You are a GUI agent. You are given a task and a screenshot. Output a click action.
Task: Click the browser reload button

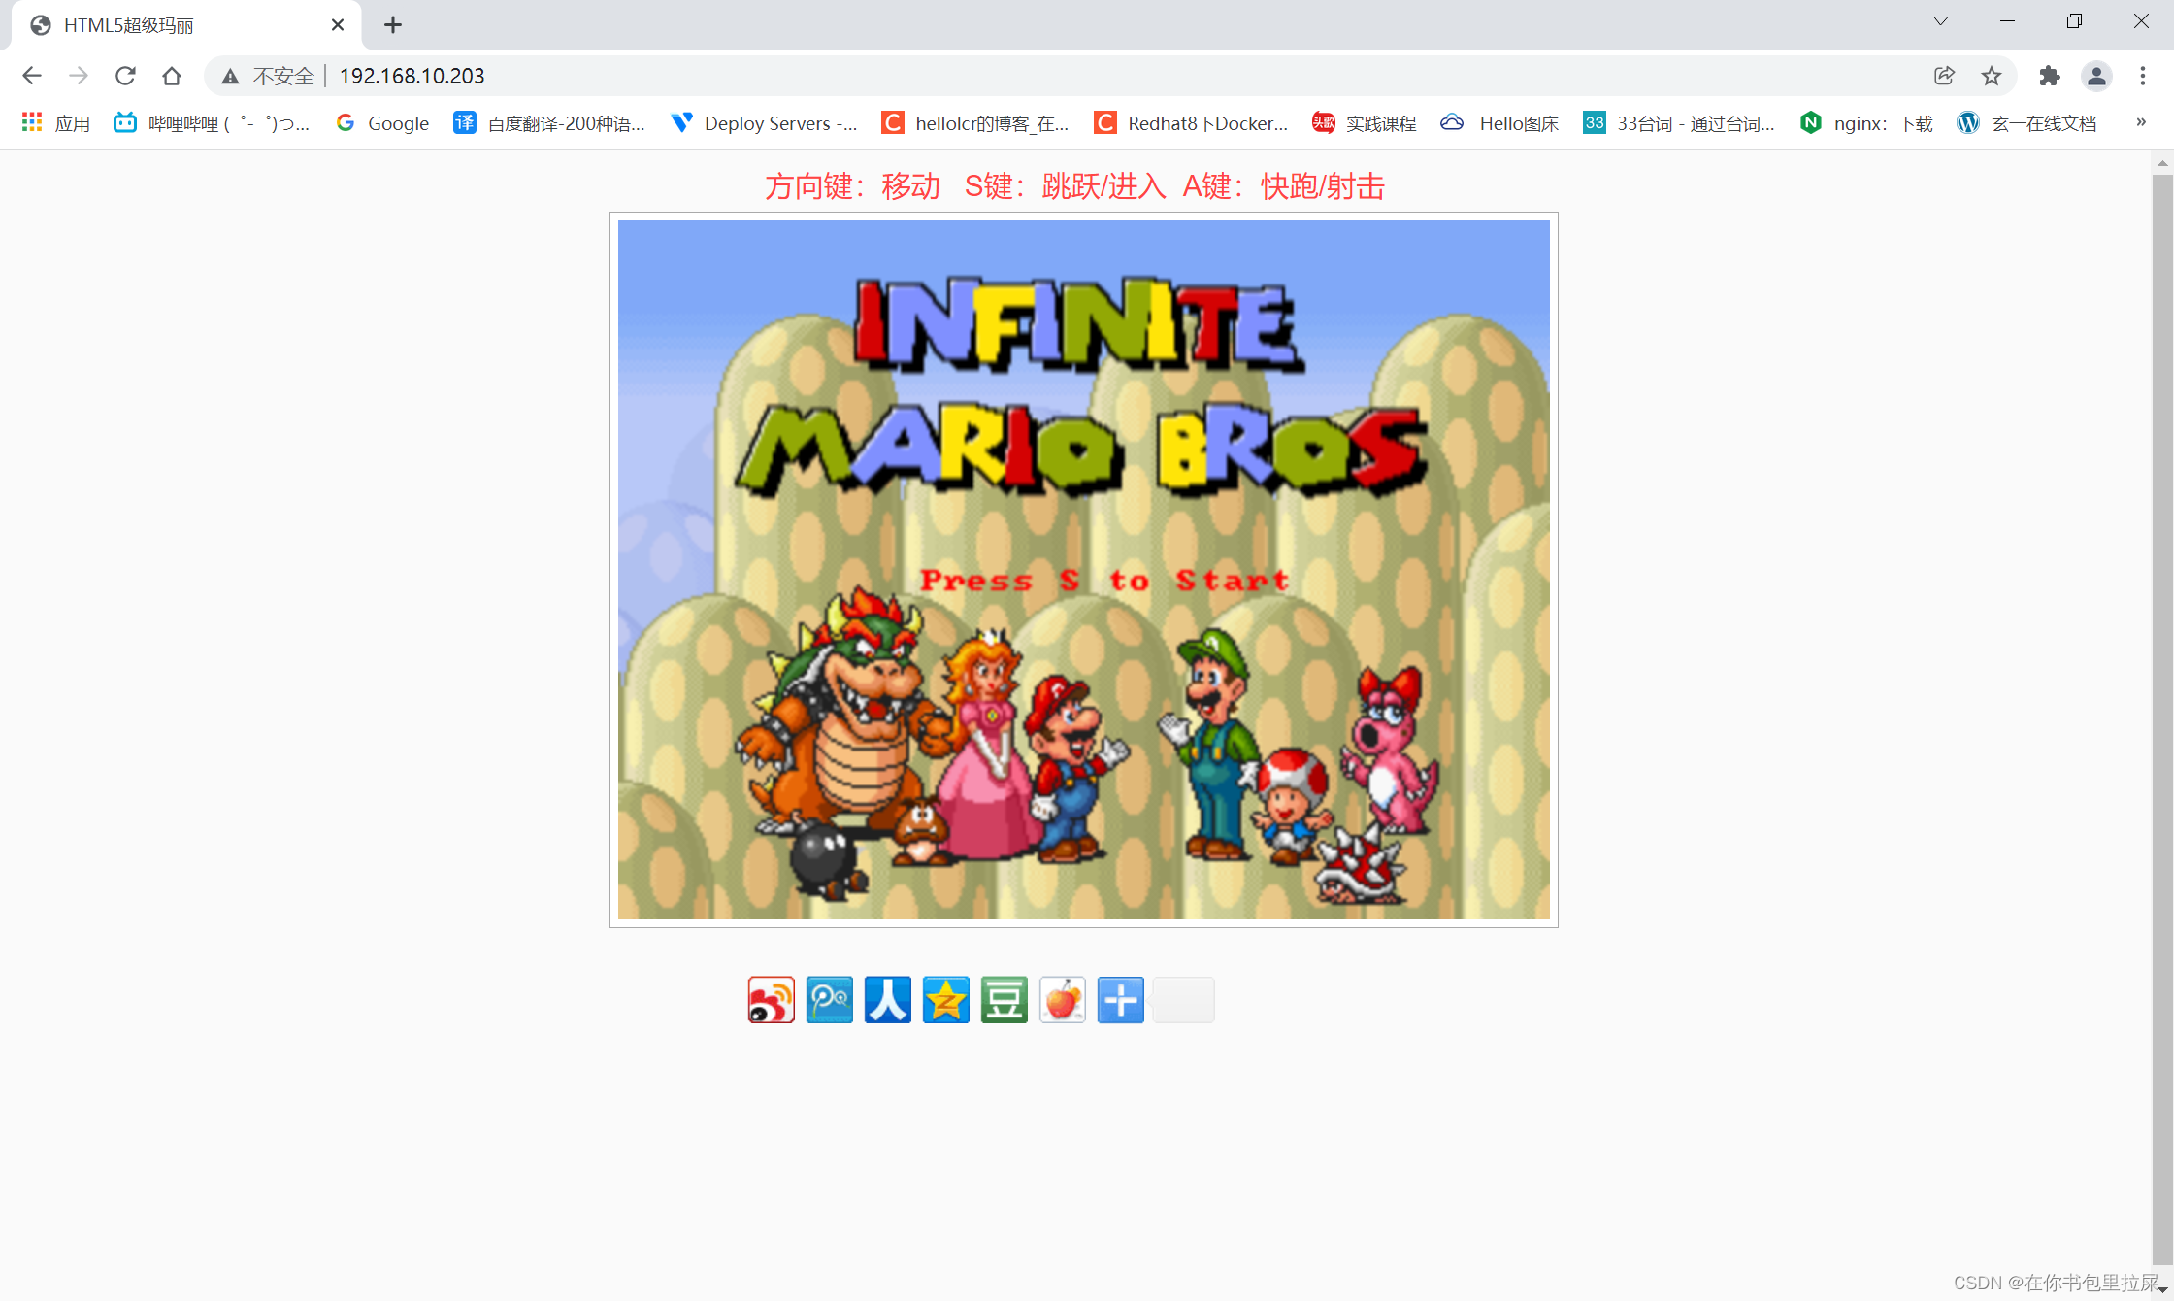click(125, 76)
